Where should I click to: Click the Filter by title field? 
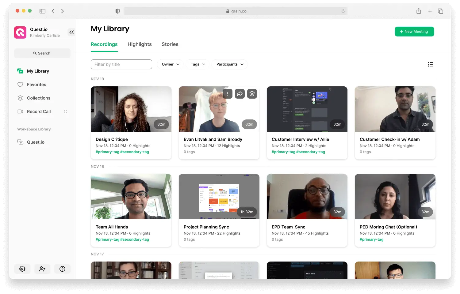(121, 64)
